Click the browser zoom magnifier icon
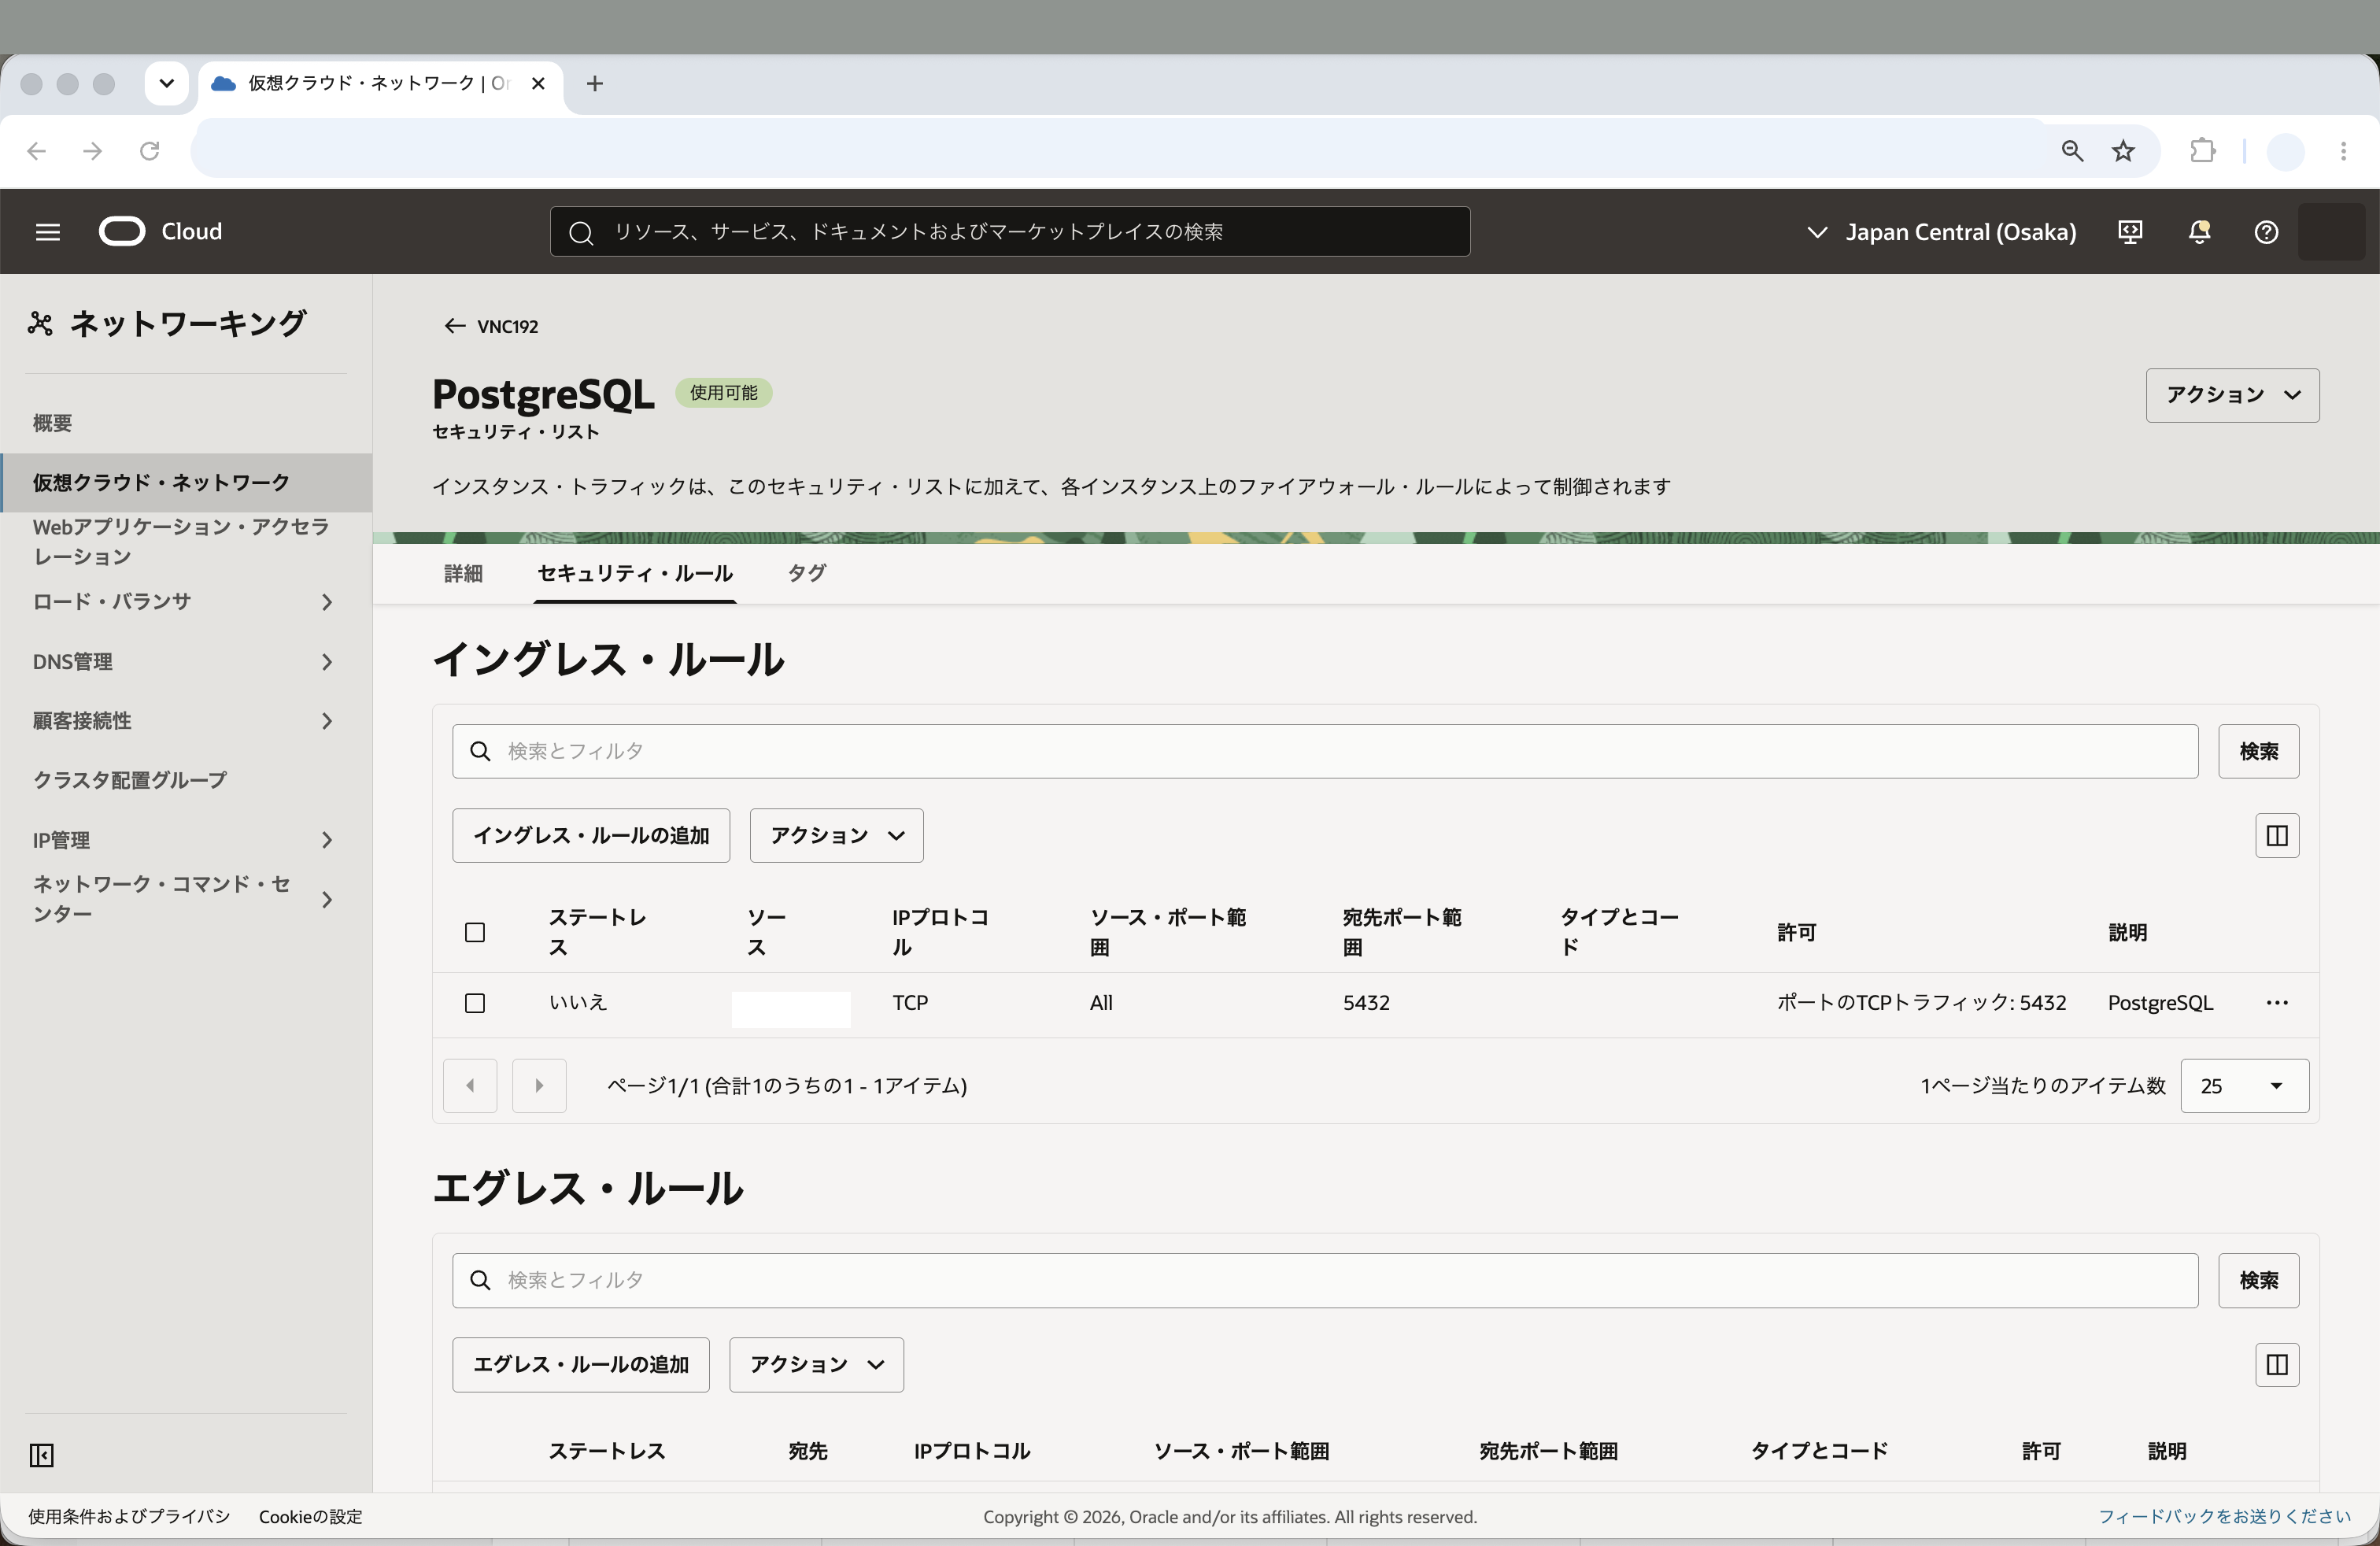The width and height of the screenshot is (2380, 1546). coord(2072,151)
